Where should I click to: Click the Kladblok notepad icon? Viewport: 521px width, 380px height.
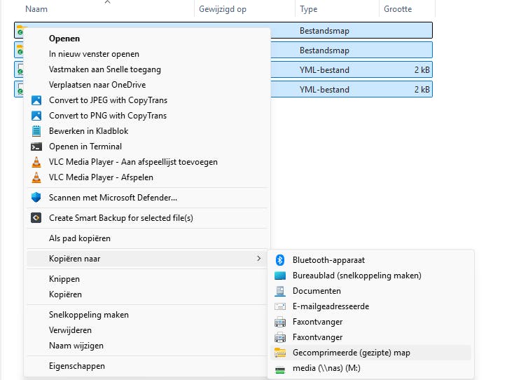(36, 131)
